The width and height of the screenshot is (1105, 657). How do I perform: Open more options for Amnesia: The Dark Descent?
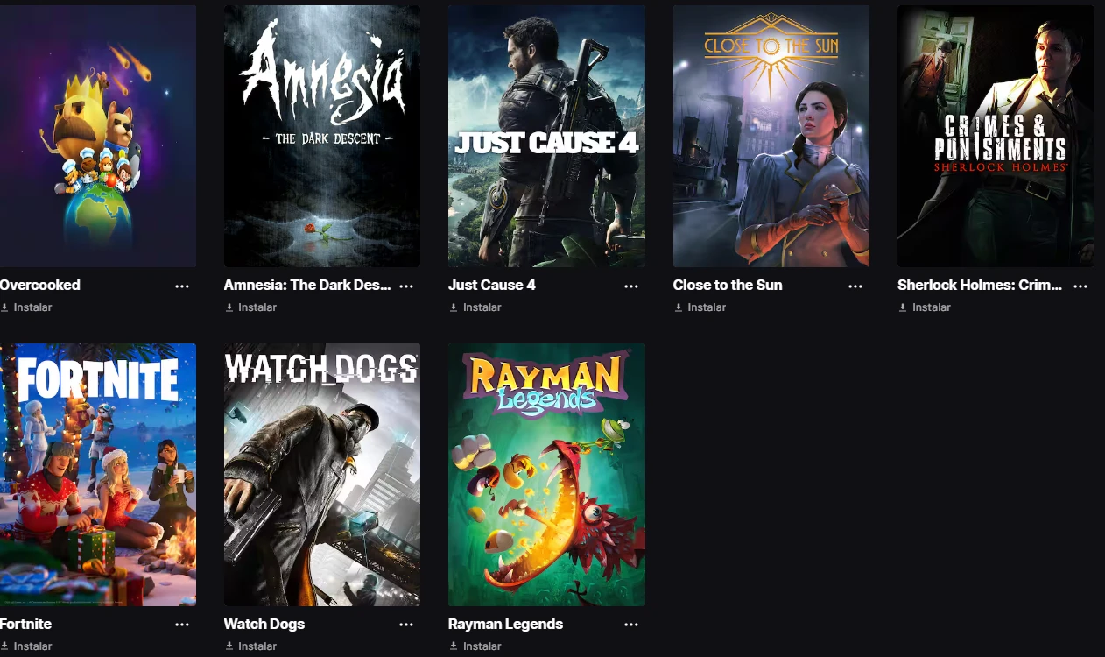pyautogui.click(x=406, y=286)
